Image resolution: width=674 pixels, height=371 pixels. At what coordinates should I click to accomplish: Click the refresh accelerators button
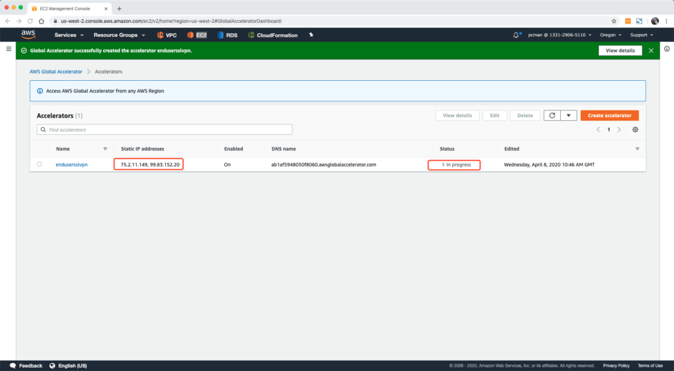coord(552,115)
